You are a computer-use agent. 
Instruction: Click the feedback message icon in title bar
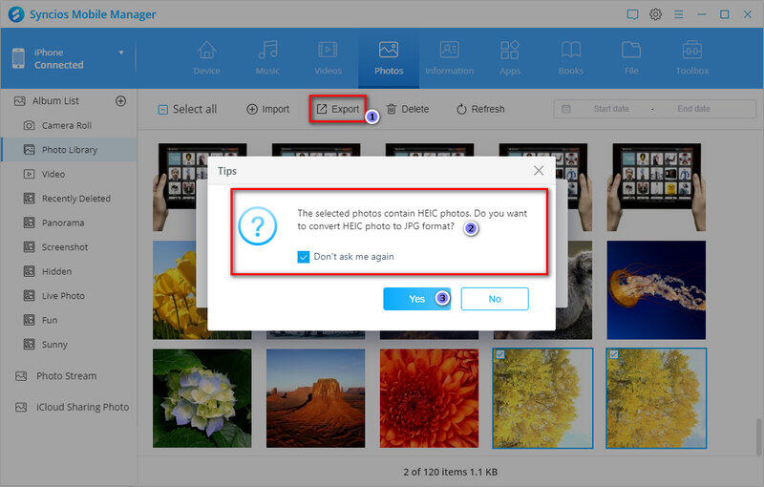click(x=632, y=14)
